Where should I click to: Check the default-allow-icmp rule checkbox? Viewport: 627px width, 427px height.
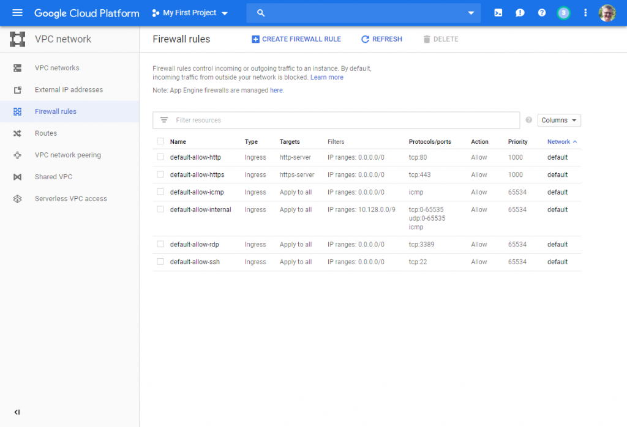point(160,191)
